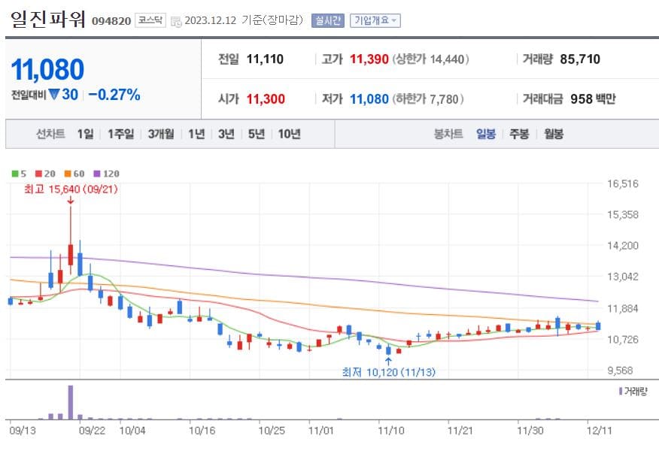Select the 1년 line chart period
The width and height of the screenshot is (659, 454).
coord(196,134)
